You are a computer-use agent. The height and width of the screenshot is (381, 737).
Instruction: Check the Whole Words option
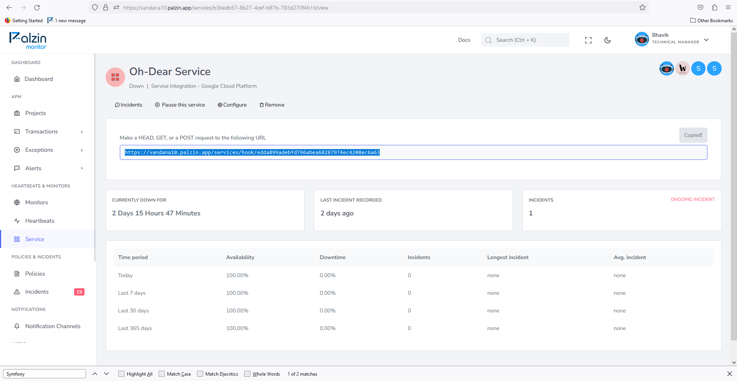247,374
